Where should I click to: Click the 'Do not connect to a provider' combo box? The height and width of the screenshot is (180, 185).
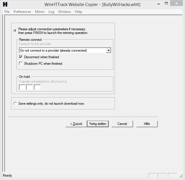[65, 50]
